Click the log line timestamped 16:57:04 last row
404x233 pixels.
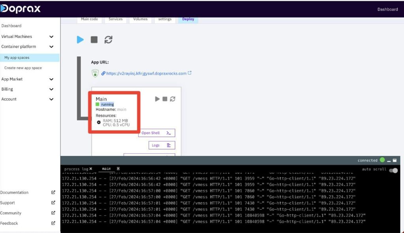pos(213,222)
